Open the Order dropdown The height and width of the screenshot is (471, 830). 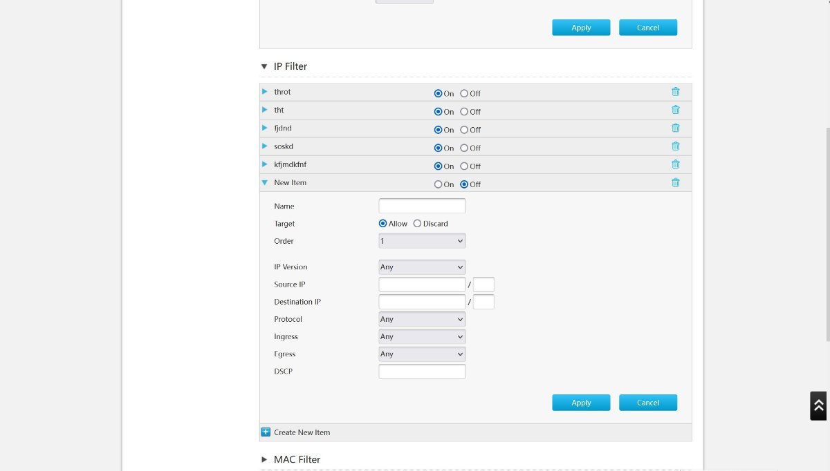point(422,241)
